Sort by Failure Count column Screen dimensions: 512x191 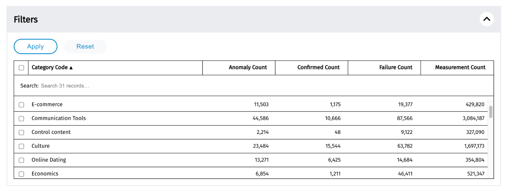point(395,67)
